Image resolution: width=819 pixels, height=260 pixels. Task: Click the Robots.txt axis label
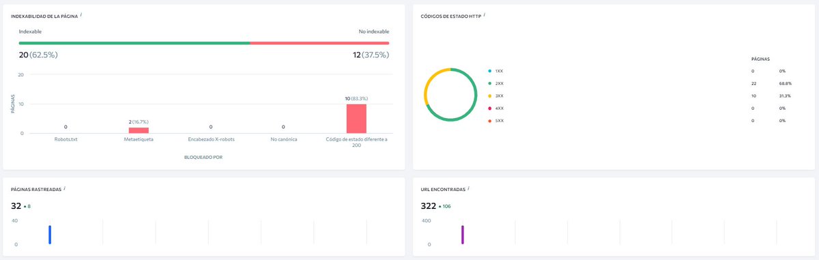(66, 139)
